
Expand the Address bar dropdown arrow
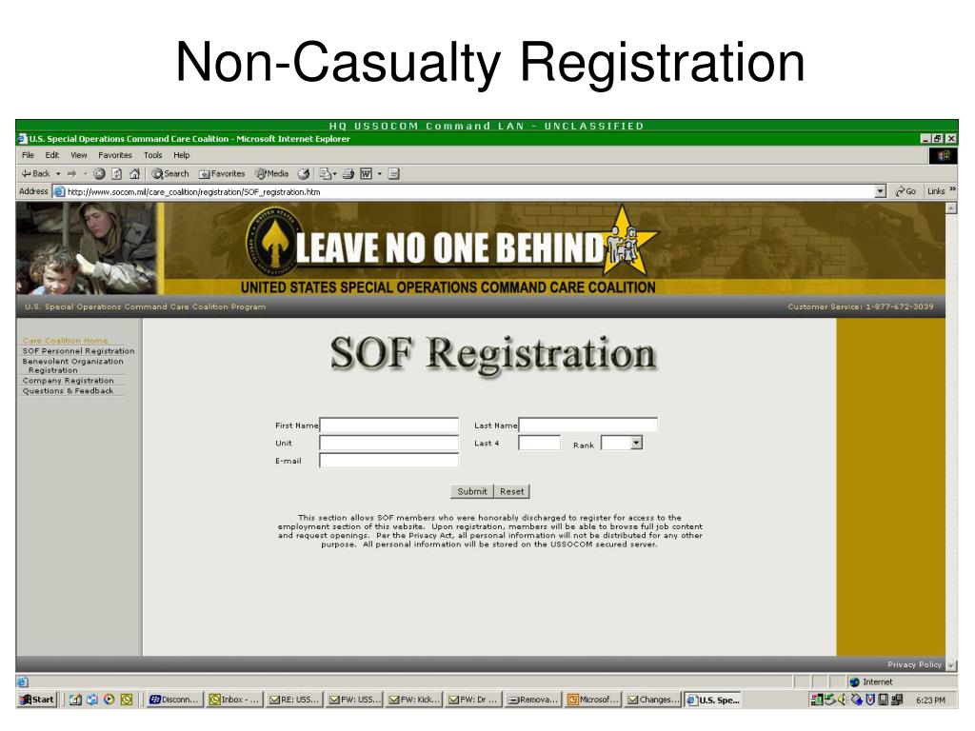click(880, 191)
